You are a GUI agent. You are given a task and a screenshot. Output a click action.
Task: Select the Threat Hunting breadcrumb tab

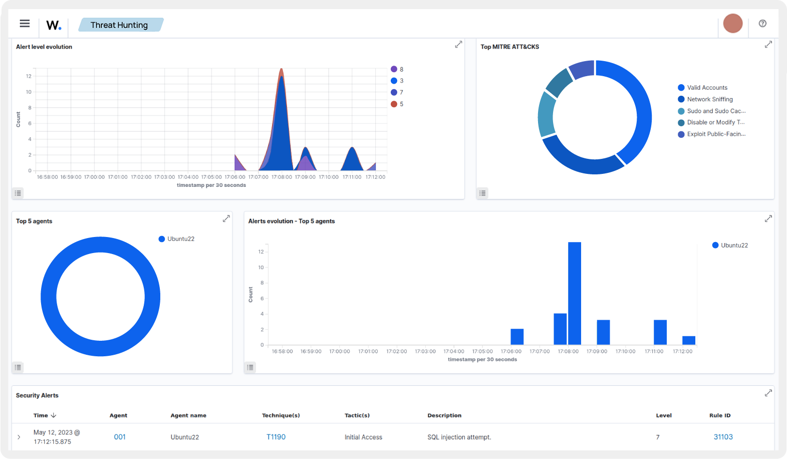(119, 25)
